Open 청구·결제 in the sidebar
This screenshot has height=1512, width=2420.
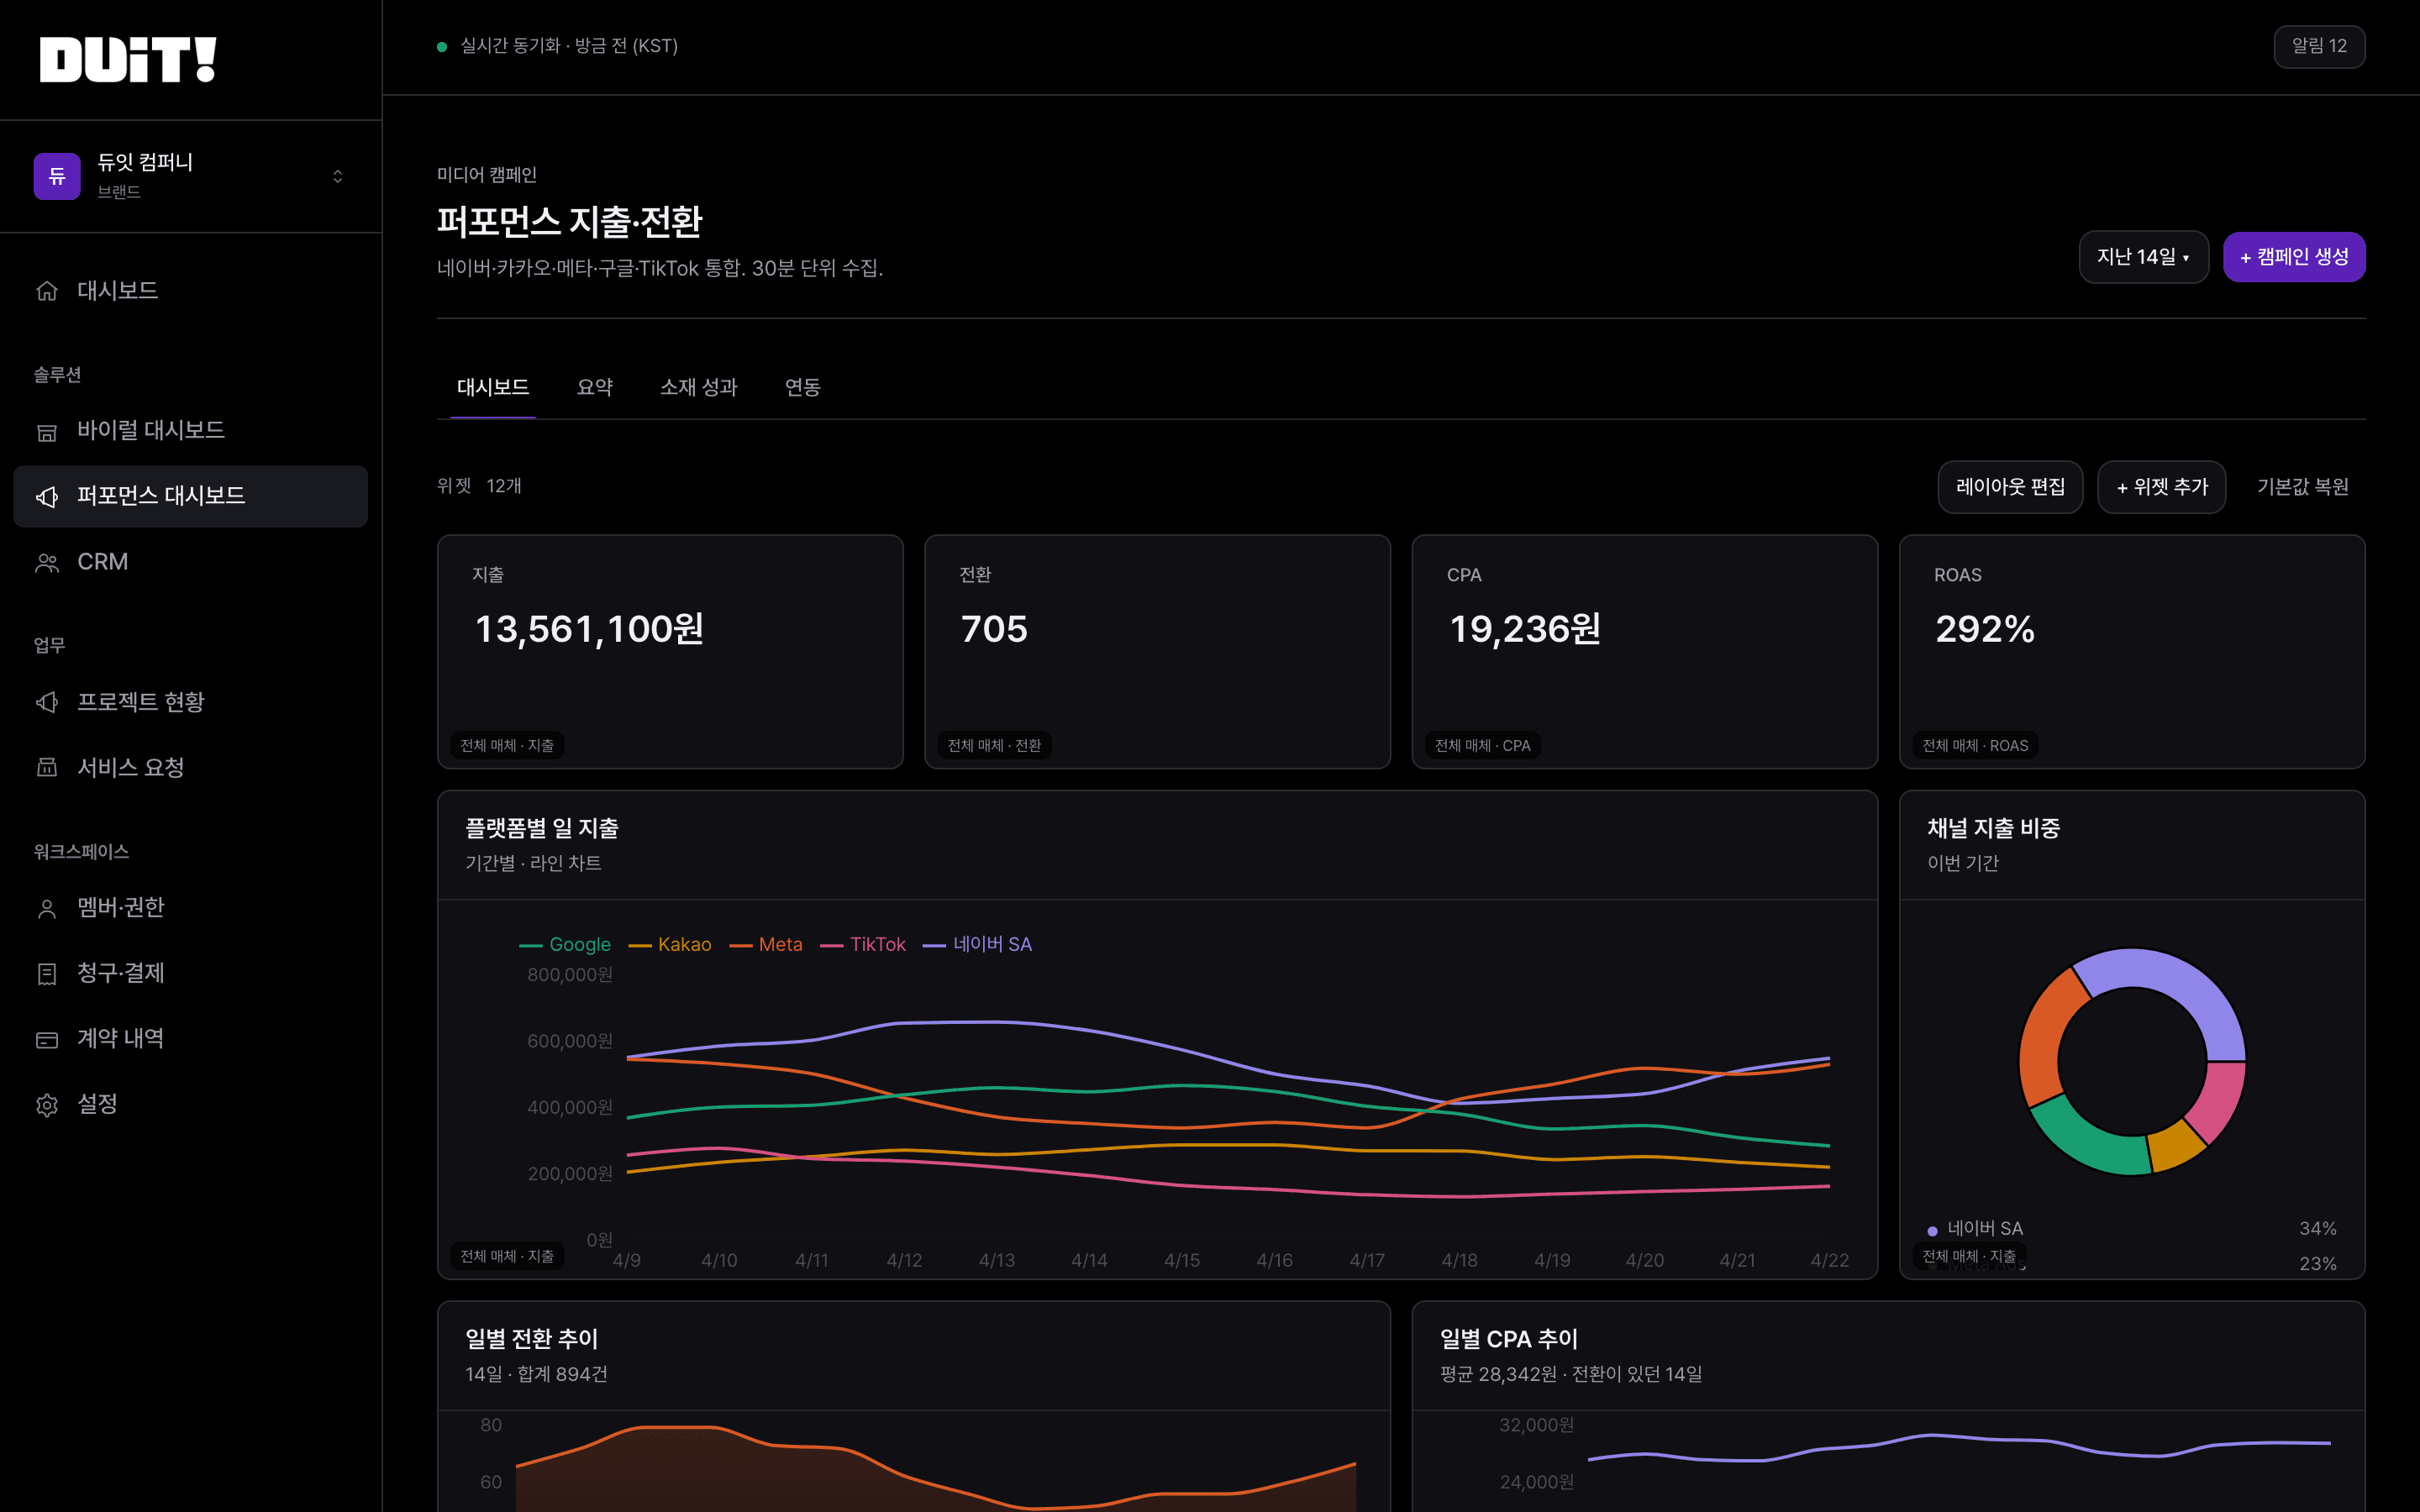[x=191, y=973]
